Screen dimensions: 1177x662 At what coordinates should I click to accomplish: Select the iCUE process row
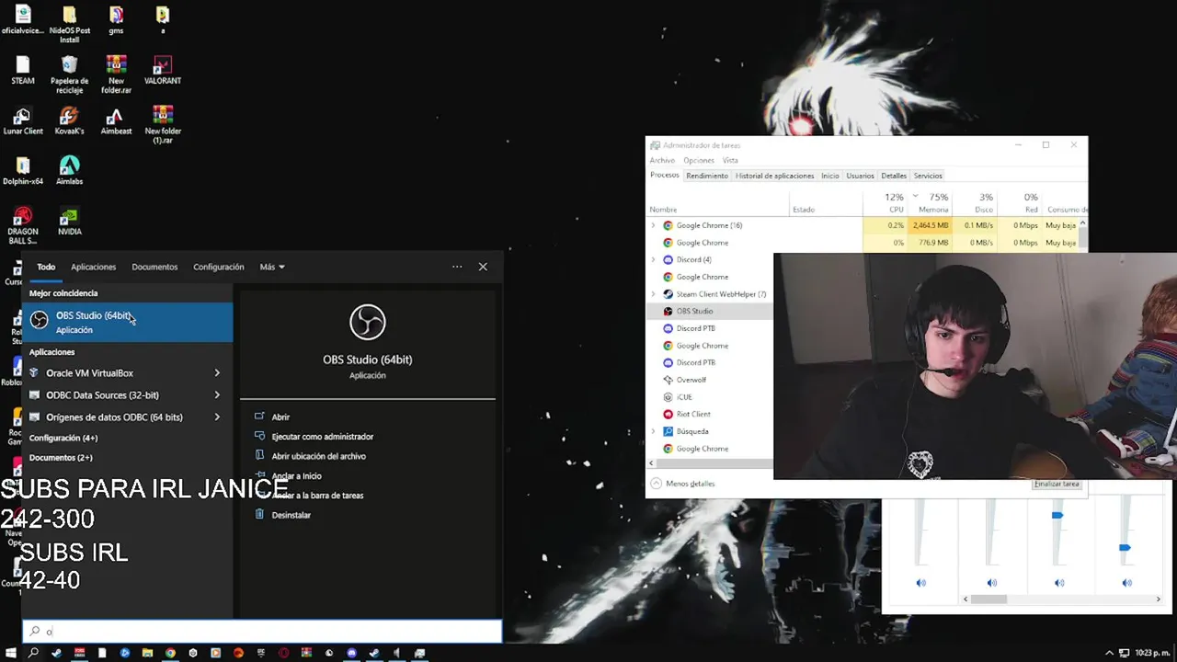[710, 397]
